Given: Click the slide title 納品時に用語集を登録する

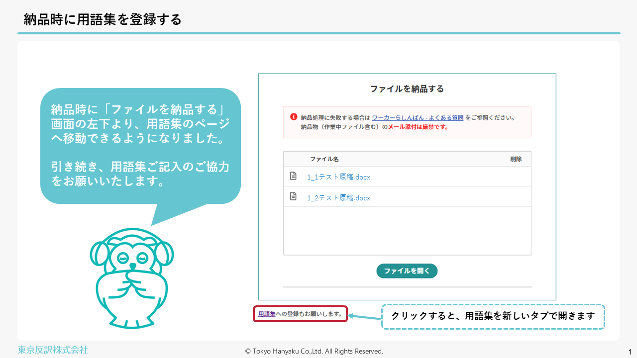Looking at the screenshot, I should [103, 19].
